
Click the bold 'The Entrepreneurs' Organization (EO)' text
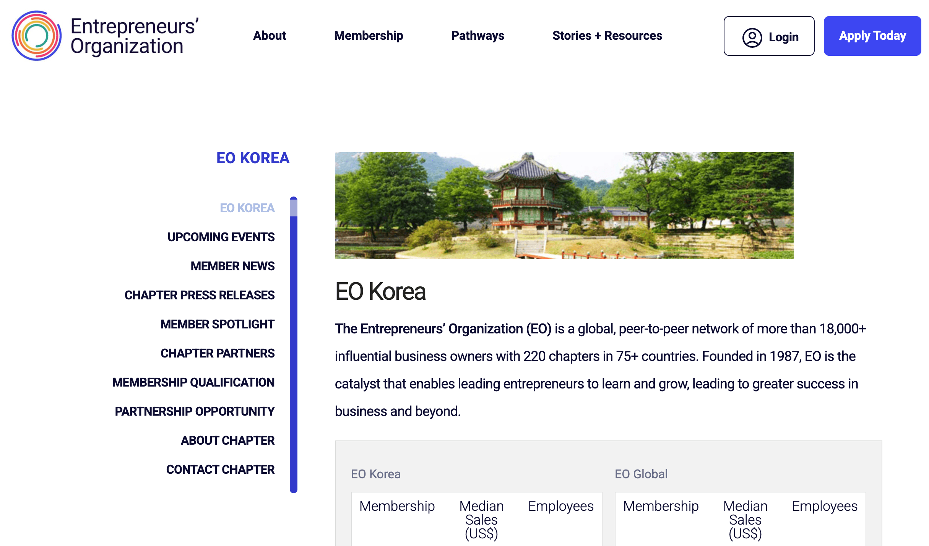tap(443, 329)
